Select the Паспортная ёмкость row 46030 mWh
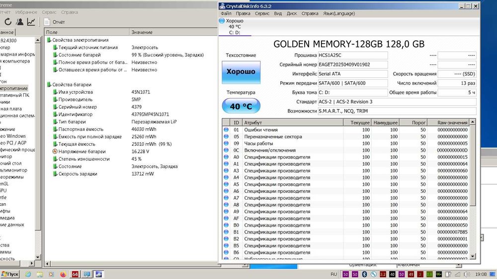 (x=131, y=129)
